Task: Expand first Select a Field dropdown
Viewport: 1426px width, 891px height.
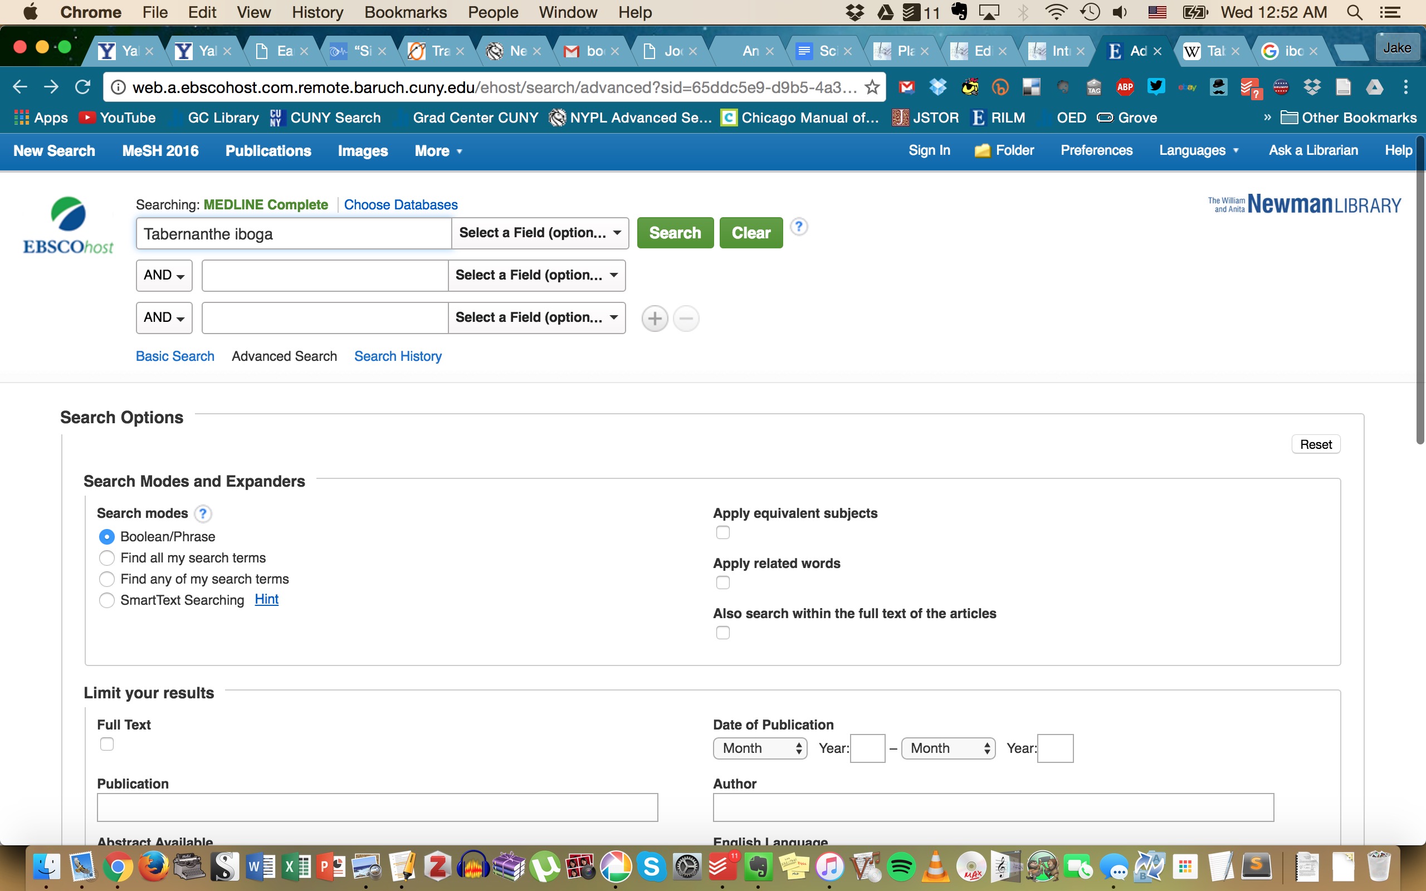Action: pos(540,233)
